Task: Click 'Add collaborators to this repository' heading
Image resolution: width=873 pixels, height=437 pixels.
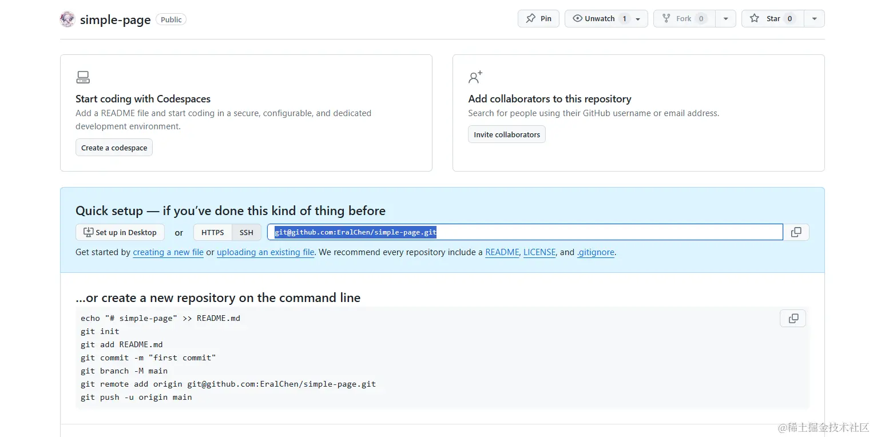Action: [x=550, y=99]
